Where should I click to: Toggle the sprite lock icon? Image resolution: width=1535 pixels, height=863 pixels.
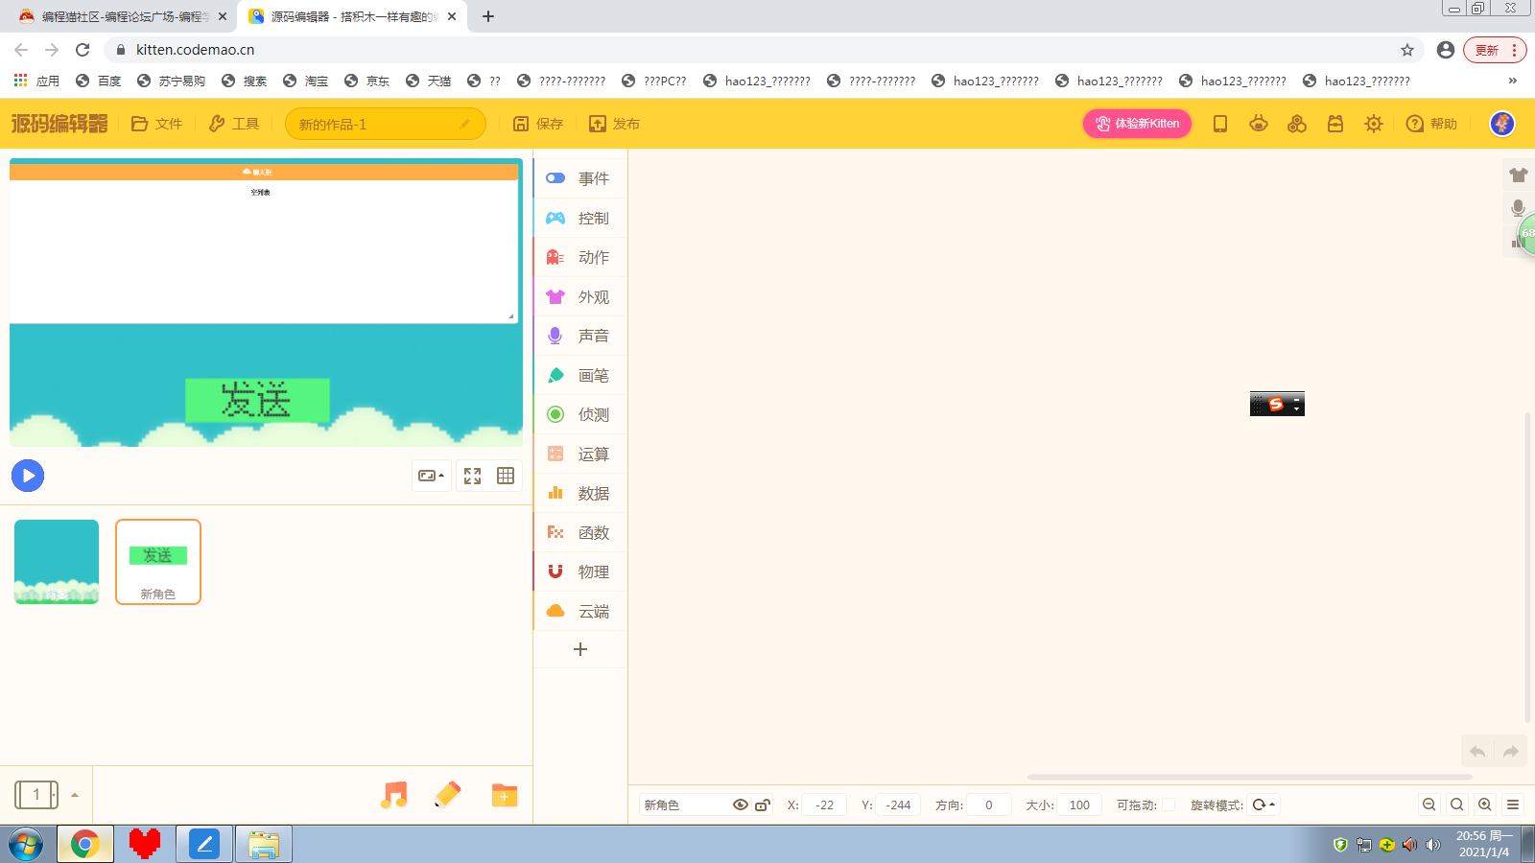763,805
